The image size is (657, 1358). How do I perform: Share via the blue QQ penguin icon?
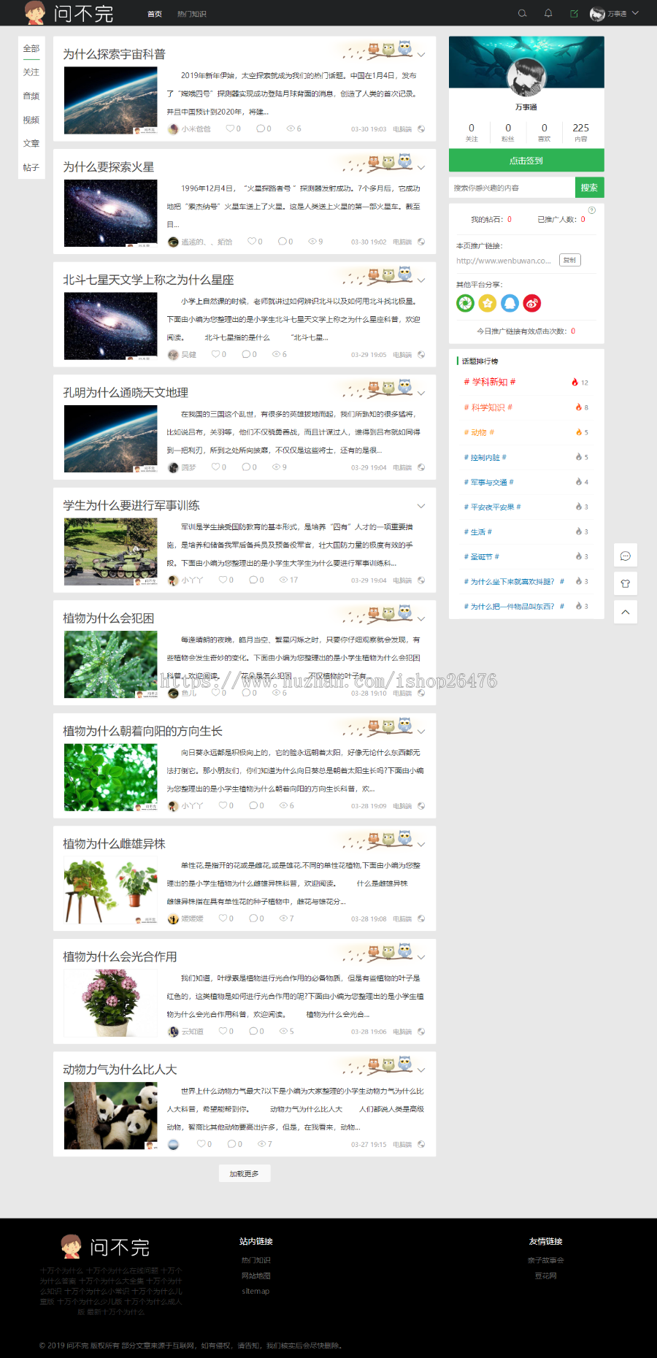(x=510, y=303)
